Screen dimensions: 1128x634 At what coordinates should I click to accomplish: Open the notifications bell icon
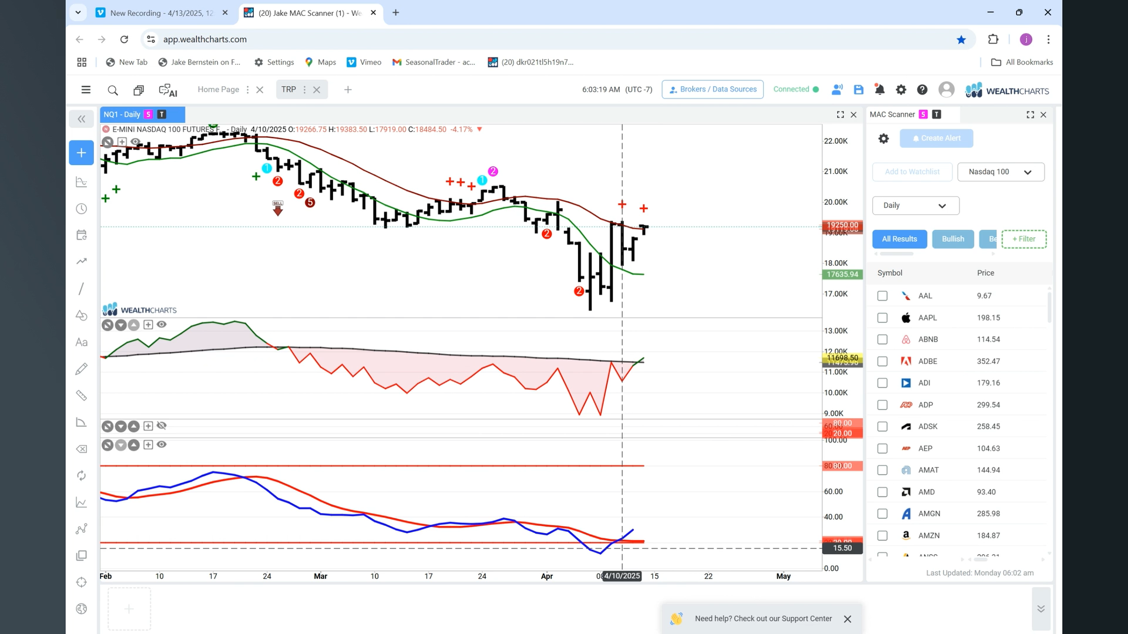[879, 90]
